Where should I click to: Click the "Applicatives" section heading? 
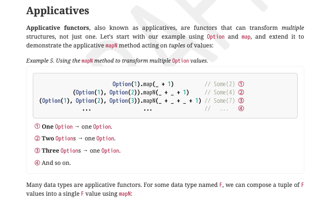tap(58, 10)
